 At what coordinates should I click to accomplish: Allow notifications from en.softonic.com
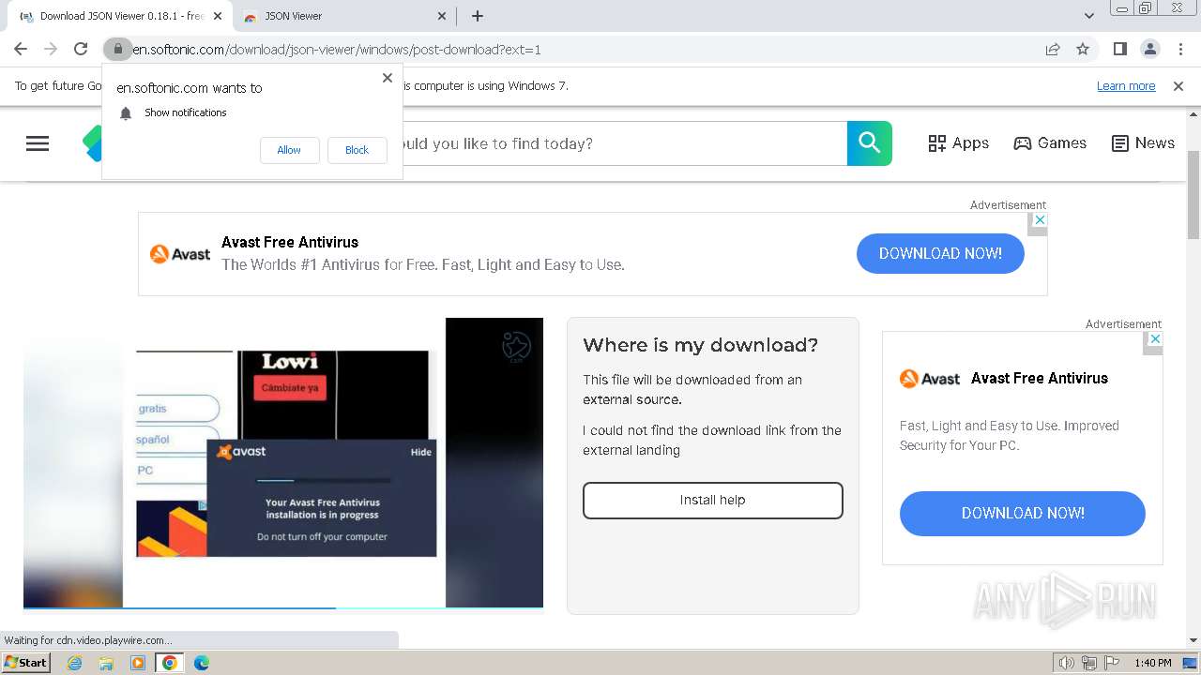tap(289, 150)
